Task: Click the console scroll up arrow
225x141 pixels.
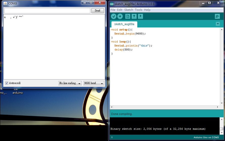Action: click(x=222, y=119)
